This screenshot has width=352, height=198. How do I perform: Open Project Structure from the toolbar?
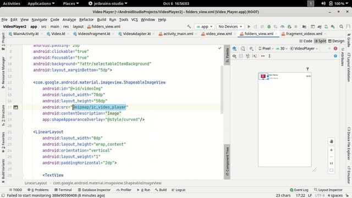[304, 26]
